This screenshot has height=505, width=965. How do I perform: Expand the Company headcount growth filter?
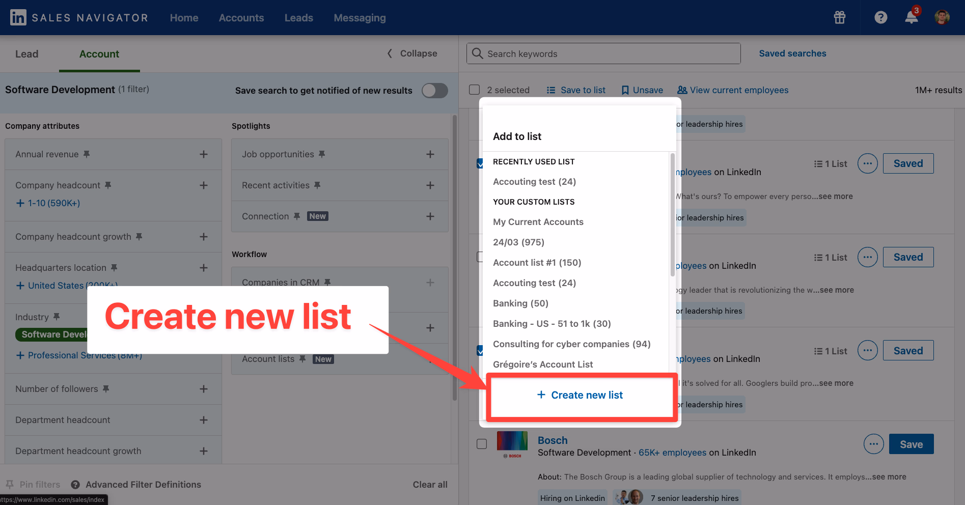tap(204, 237)
